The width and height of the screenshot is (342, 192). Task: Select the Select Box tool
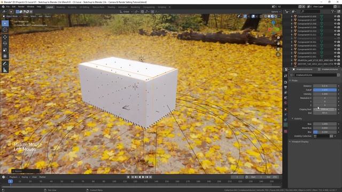click(5, 23)
